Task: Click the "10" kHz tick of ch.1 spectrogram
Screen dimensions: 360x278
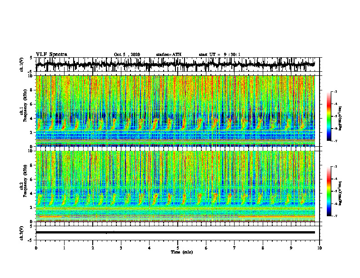Action: pyautogui.click(x=31, y=76)
